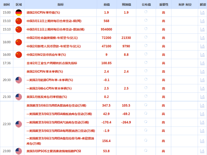Open chart icon for 中国2月M2货币供应年率

point(203,55)
